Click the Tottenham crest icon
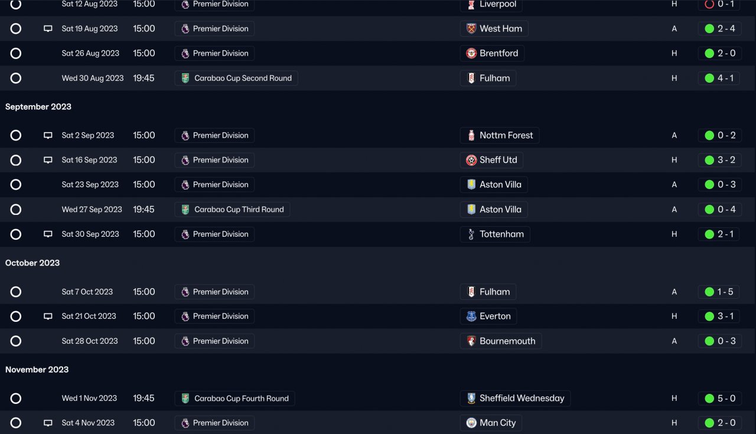756x434 pixels. (471, 234)
